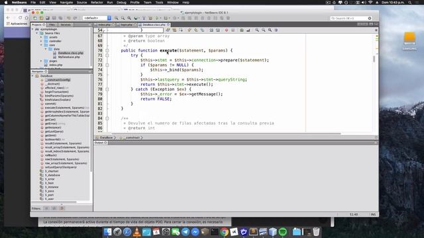Open the default configuration dropdown
The height and width of the screenshot is (238, 424).
click(x=97, y=18)
